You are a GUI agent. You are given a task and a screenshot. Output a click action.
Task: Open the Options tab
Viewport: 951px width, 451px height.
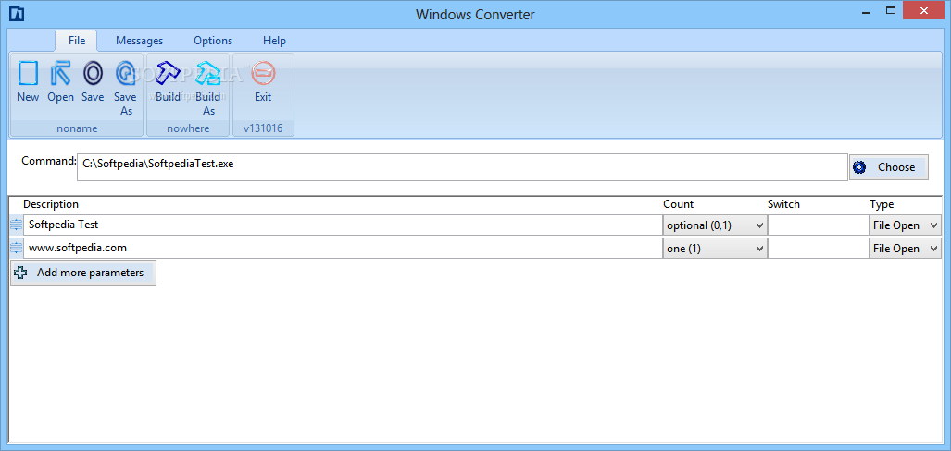[213, 41]
